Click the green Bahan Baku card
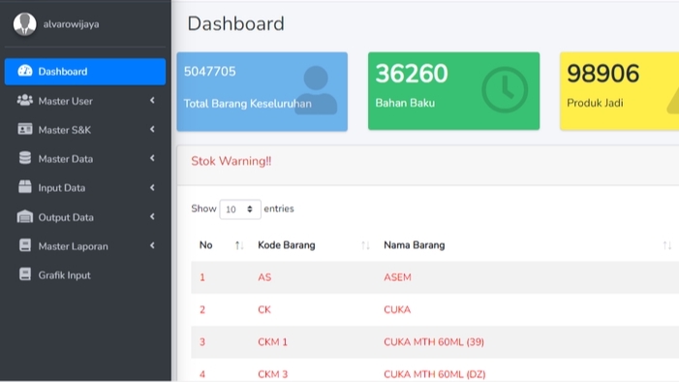This screenshot has height=382, width=679. click(454, 91)
